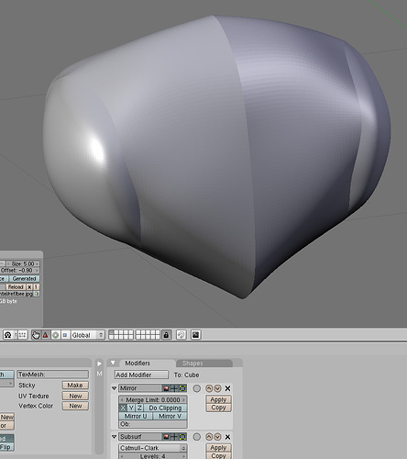The height and width of the screenshot is (459, 407).
Task: Click a layer button in the second layer grid block
Action: (148, 335)
